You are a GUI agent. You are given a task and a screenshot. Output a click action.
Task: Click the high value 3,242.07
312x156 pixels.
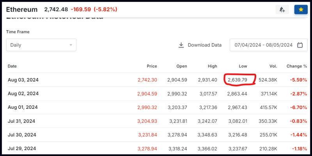[x=208, y=121]
